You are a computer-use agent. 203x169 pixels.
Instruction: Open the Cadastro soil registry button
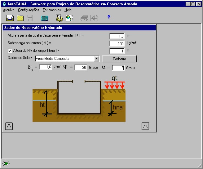click(119, 59)
